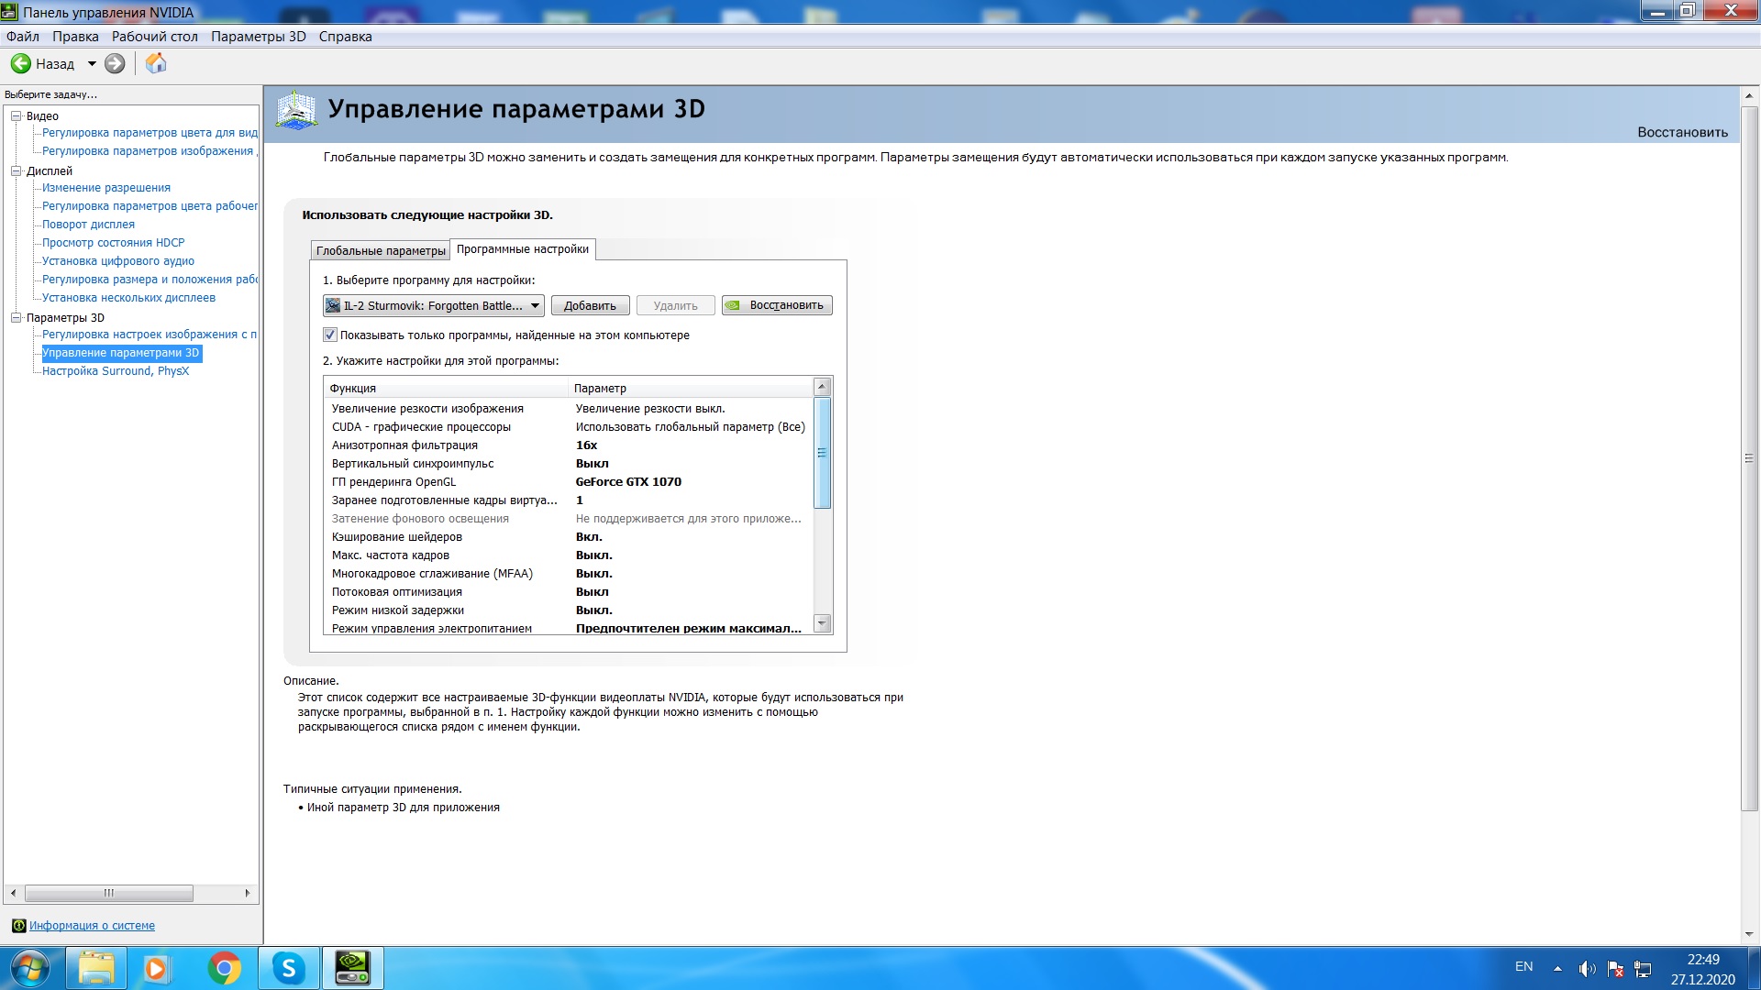The height and width of the screenshot is (990, 1761).
Task: Click the Forward arrow toolbar icon
Action: coord(115,63)
